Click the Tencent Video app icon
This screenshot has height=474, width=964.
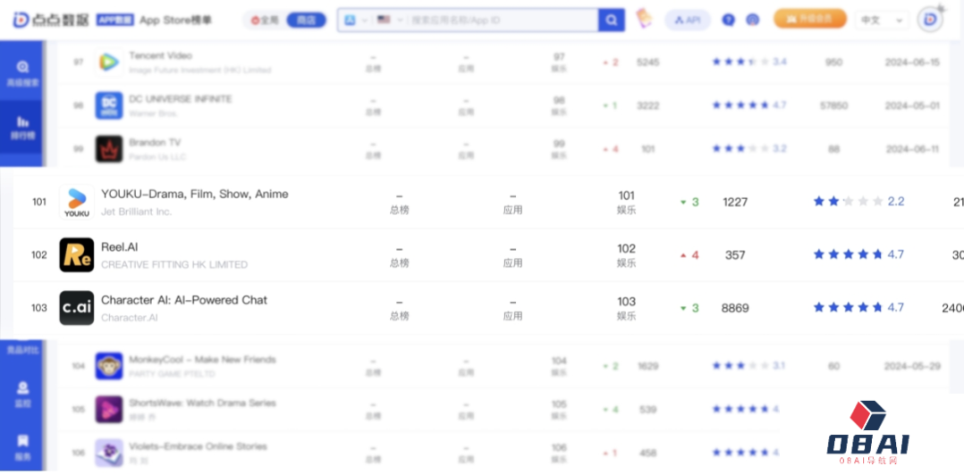click(109, 62)
